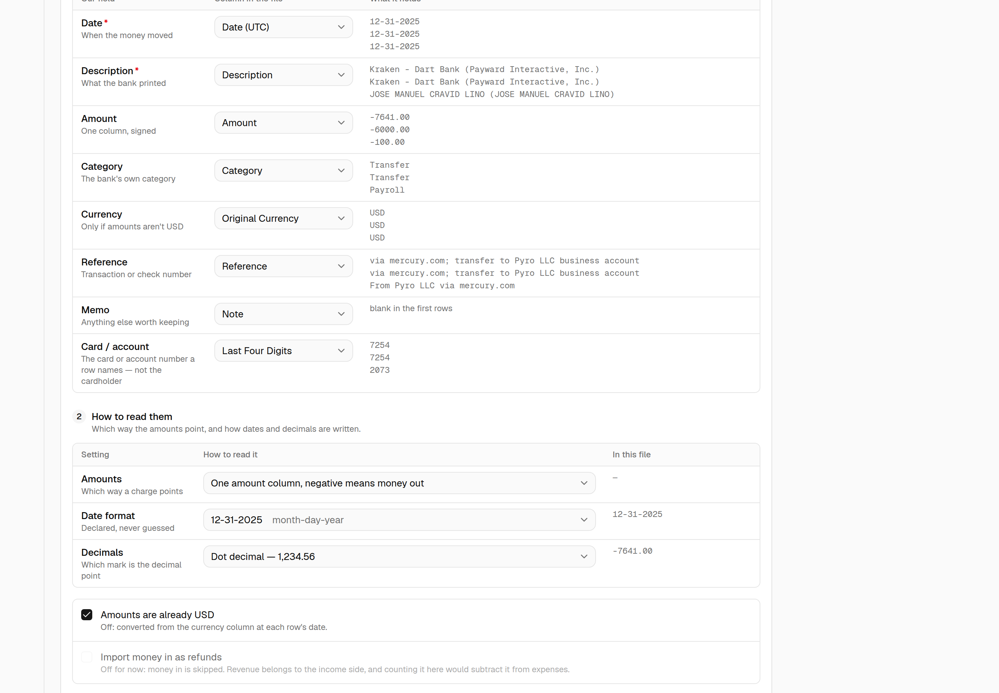The height and width of the screenshot is (693, 999).
Task: Open the Dot decimal dropdown
Action: 399,556
